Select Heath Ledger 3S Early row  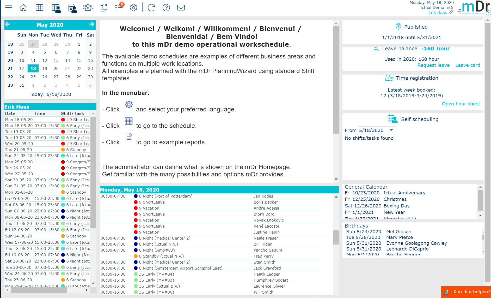click(x=213, y=274)
